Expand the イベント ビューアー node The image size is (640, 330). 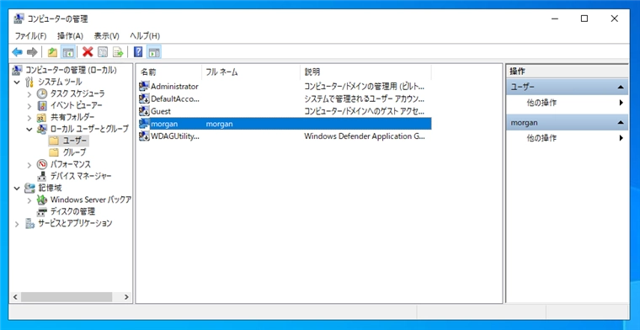(29, 106)
